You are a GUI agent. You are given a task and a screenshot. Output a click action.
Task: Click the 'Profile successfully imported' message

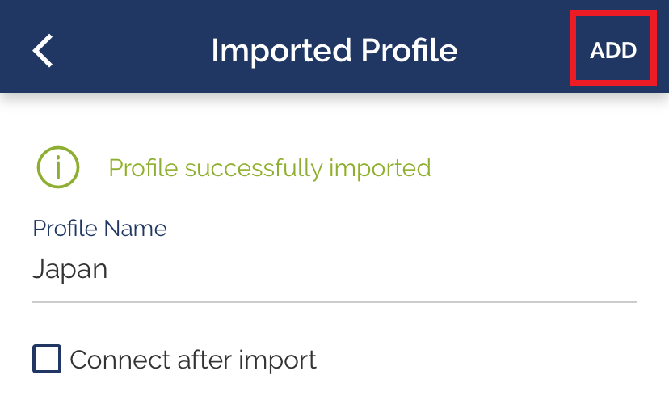click(270, 168)
